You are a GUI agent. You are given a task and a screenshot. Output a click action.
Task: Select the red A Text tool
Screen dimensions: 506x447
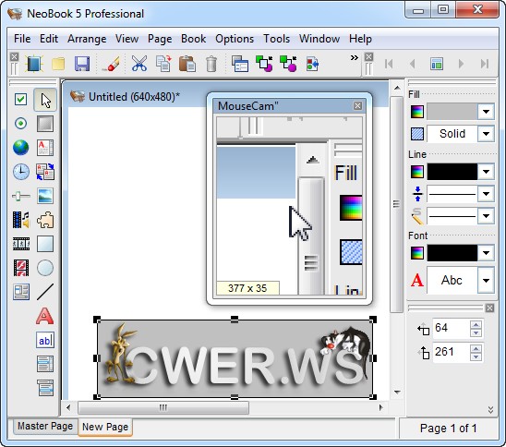coord(45,316)
